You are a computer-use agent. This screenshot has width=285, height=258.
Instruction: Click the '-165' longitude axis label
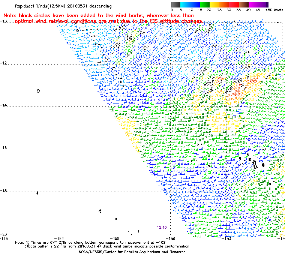pos(4,238)
